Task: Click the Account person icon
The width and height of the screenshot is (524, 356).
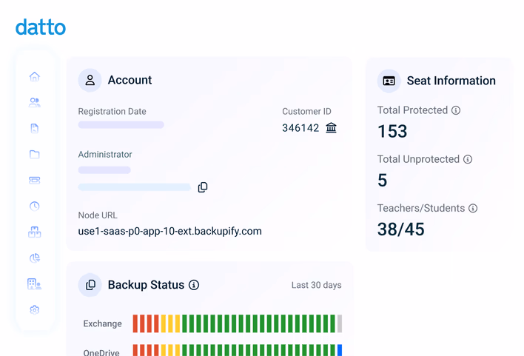Action: (x=90, y=80)
